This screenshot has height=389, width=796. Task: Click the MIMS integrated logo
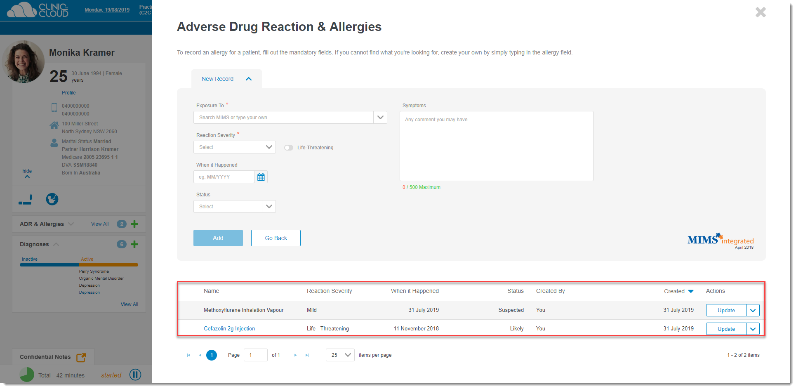[x=721, y=241]
